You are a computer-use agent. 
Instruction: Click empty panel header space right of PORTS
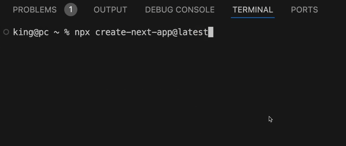pyautogui.click(x=332, y=10)
